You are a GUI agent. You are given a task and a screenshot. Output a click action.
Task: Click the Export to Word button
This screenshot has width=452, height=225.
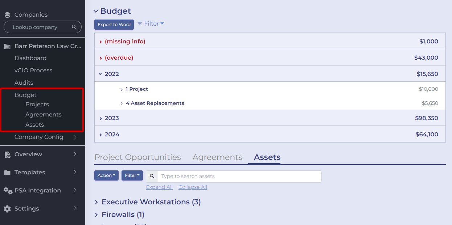[x=114, y=25]
